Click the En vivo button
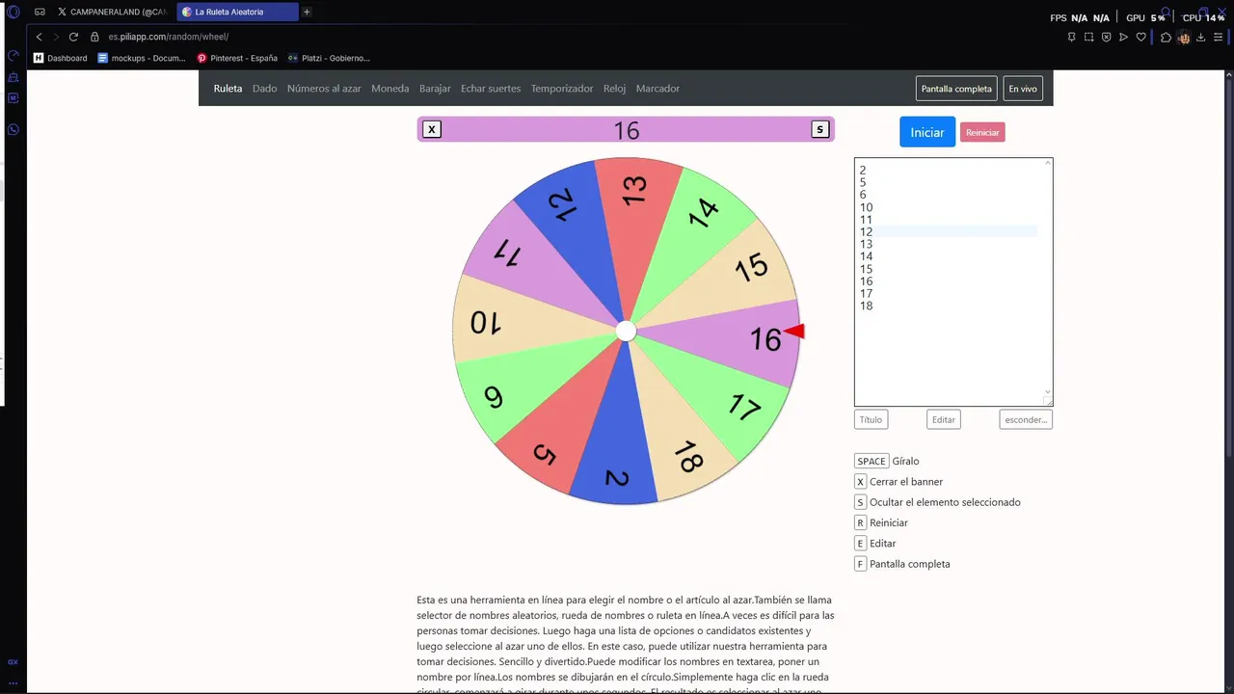1234x694 pixels. pos(1023,89)
